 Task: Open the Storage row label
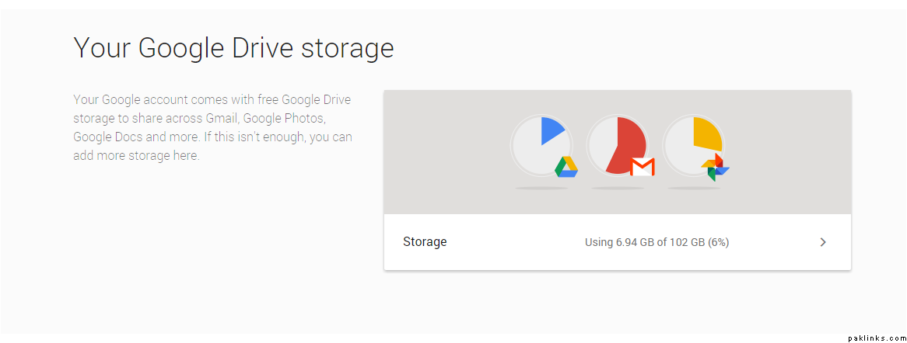point(425,242)
